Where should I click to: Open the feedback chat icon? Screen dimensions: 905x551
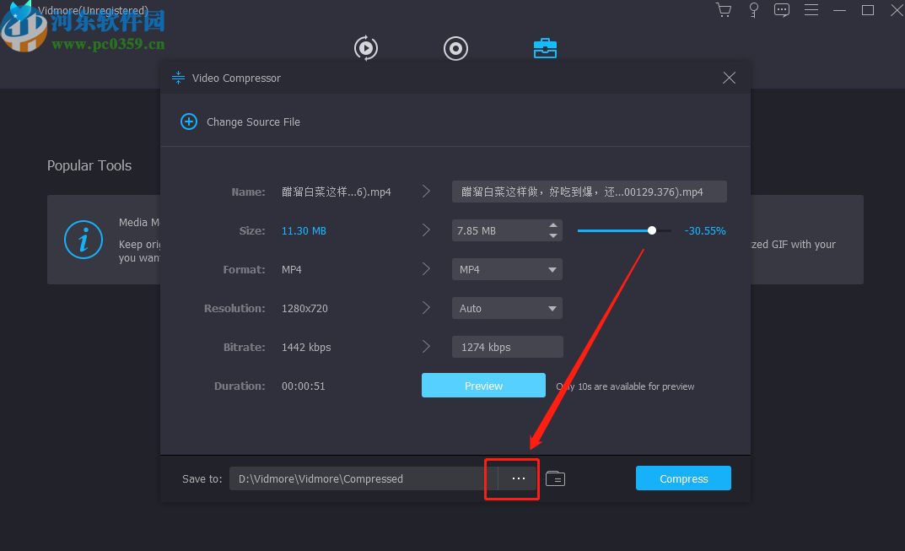coord(782,10)
